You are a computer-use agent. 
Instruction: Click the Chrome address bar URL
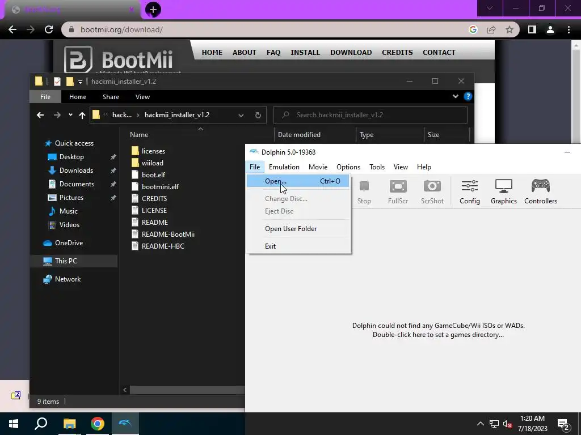(121, 29)
